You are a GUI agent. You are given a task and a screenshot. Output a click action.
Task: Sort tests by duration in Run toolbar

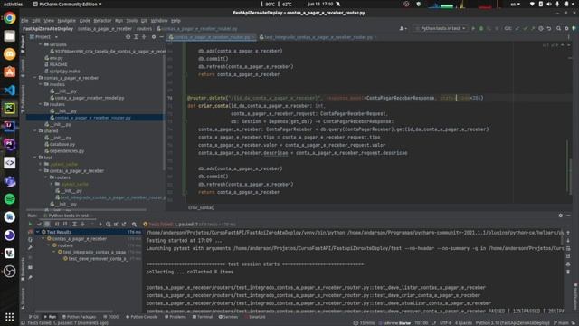[x=65, y=224]
